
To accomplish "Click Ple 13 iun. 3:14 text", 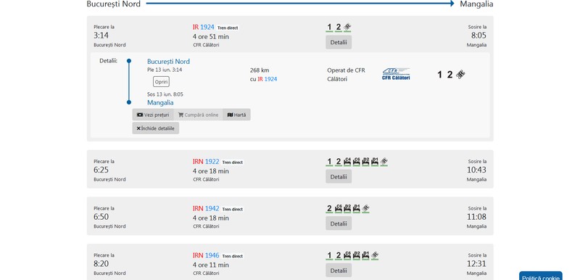I will pos(165,70).
